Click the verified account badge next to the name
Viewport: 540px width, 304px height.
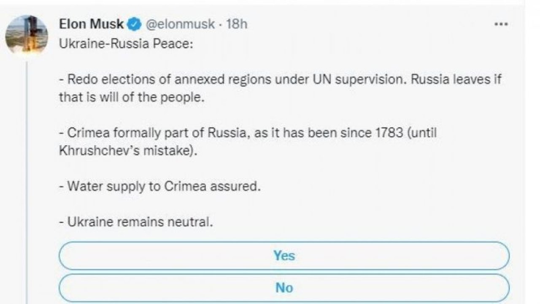click(133, 24)
